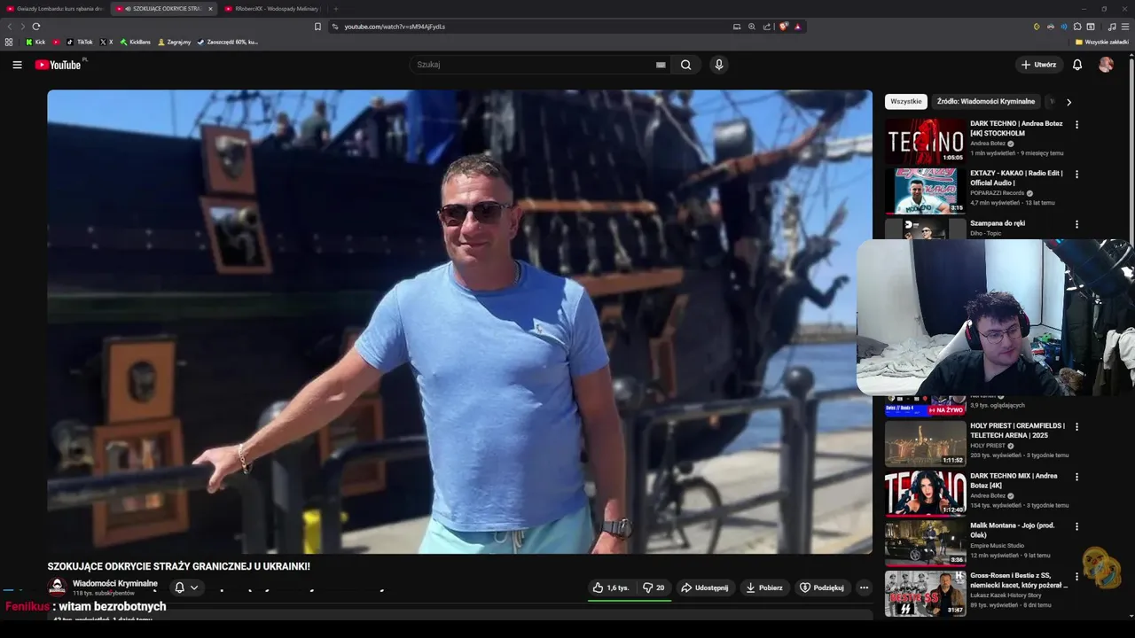Close the SZOKUJĄCE ODKRYCIE browser tab
The image size is (1135, 638).
click(210, 8)
